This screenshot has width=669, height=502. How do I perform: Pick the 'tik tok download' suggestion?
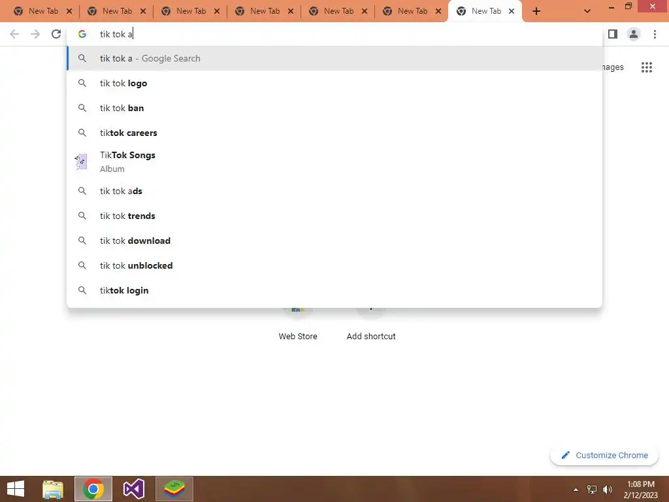tap(334, 241)
